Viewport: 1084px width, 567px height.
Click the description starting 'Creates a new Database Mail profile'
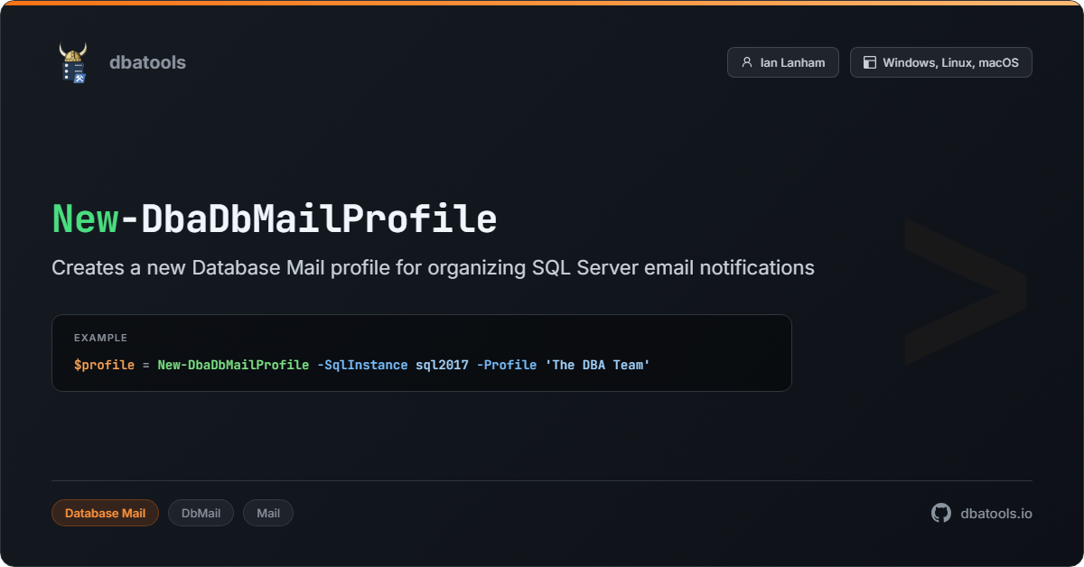433,267
